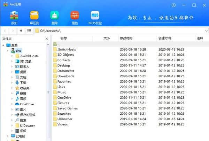The image size is (209, 141).
Task: Click the 解压到 (Extract to) icon
Action: tap(34, 18)
